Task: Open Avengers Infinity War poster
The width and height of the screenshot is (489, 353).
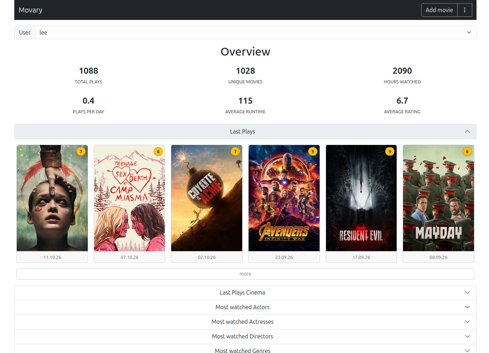Action: tap(284, 198)
